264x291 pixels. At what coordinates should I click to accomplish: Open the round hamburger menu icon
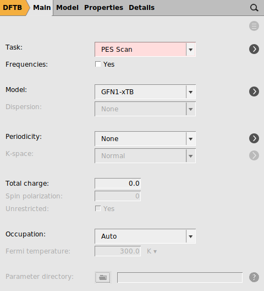point(254,26)
